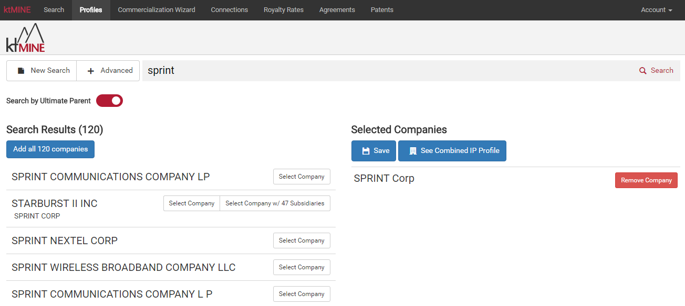This screenshot has width=685, height=306.
Task: Click the search field containing sprint
Action: pos(386,71)
